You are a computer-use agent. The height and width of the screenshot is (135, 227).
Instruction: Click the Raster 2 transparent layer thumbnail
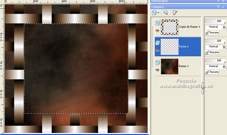coord(170,47)
